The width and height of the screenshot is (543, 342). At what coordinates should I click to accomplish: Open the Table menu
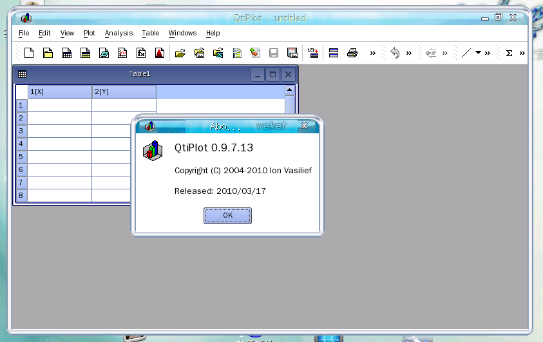151,33
